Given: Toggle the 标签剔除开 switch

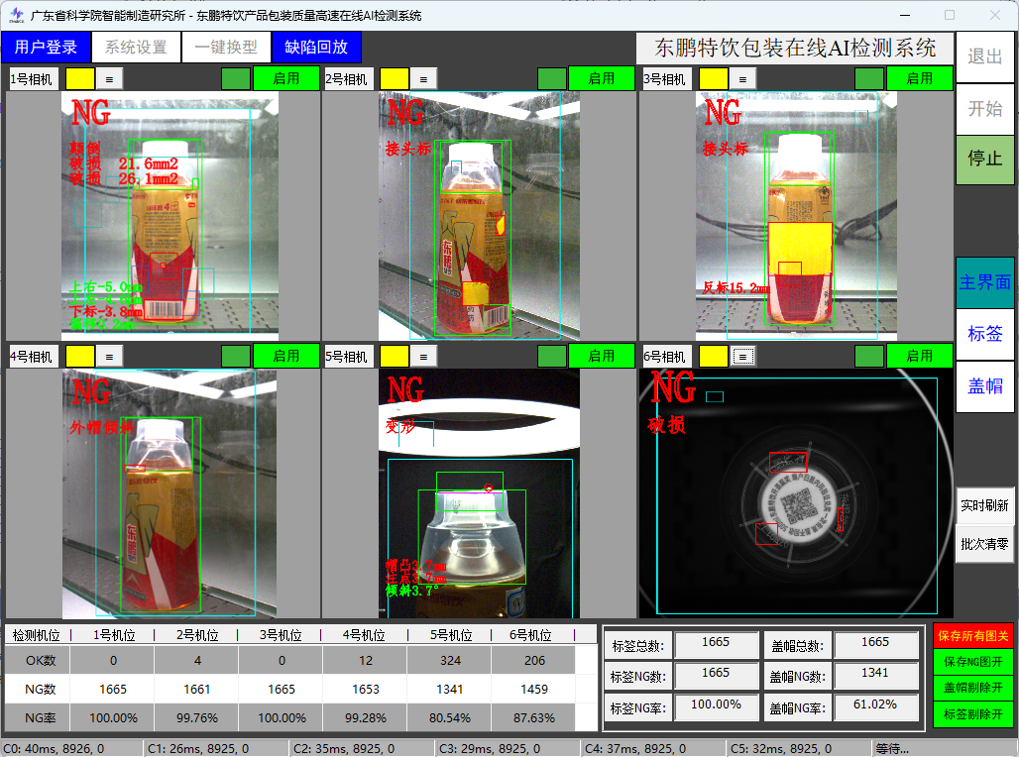Looking at the screenshot, I should pos(972,714).
